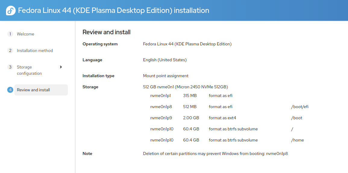Expand the Storage configuration chevron

pos(61,67)
